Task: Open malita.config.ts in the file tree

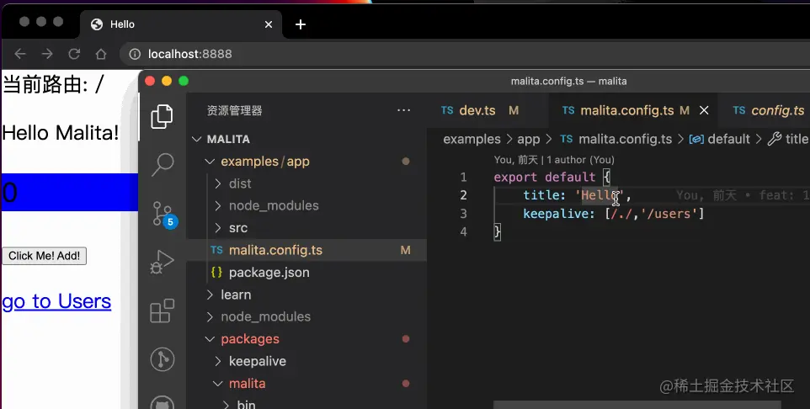Action: coord(306,251)
